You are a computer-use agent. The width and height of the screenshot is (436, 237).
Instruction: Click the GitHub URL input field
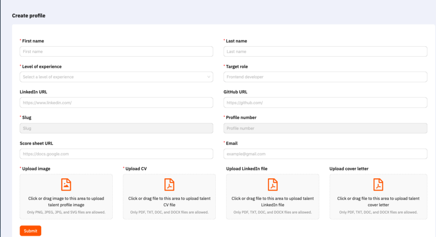pos(325,103)
